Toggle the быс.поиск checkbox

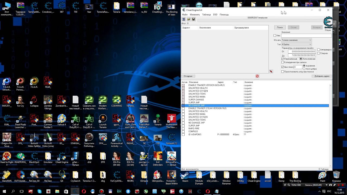pos(283,67)
